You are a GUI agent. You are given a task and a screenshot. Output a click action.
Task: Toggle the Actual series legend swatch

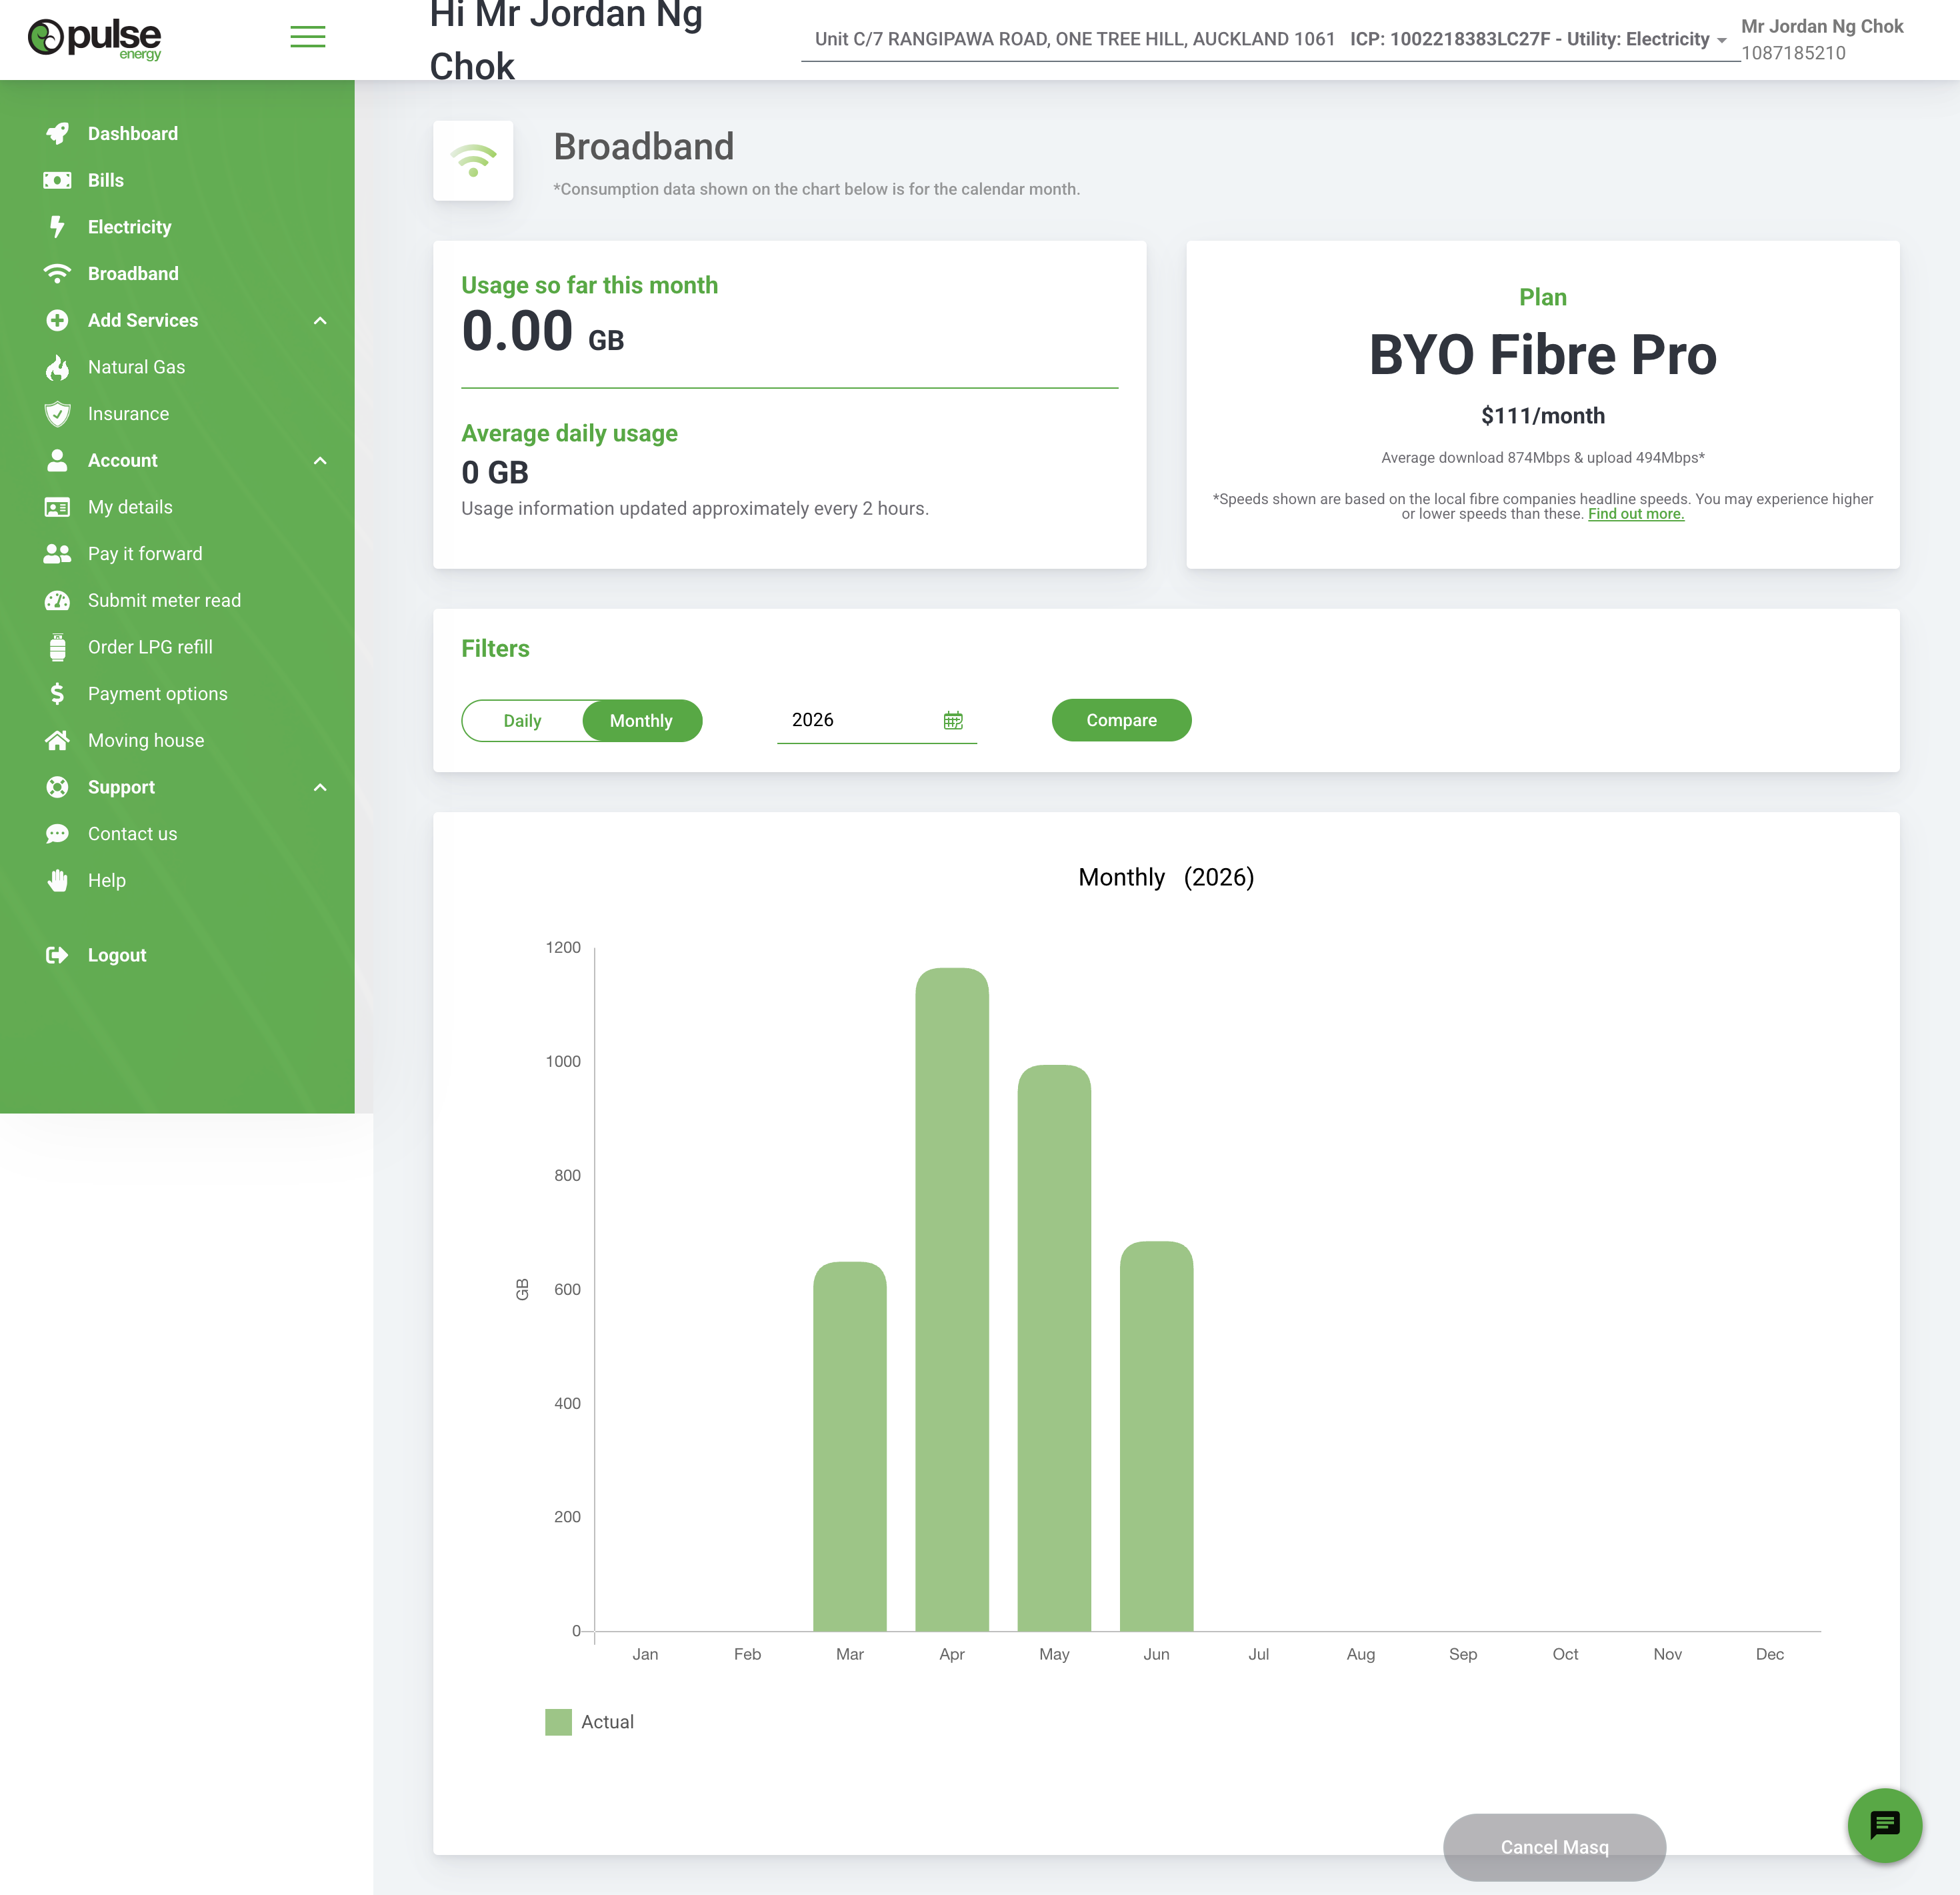(558, 1722)
